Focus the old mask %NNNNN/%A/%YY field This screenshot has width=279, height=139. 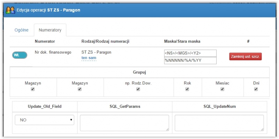coord(190,60)
